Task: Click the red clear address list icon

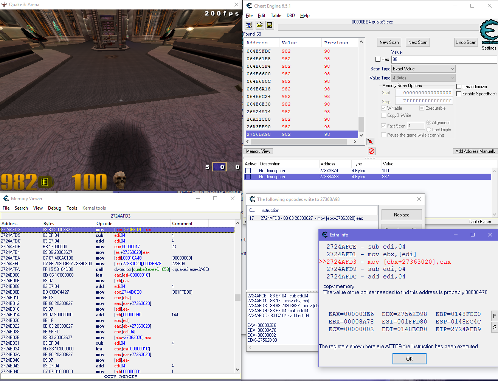Action: point(372,151)
